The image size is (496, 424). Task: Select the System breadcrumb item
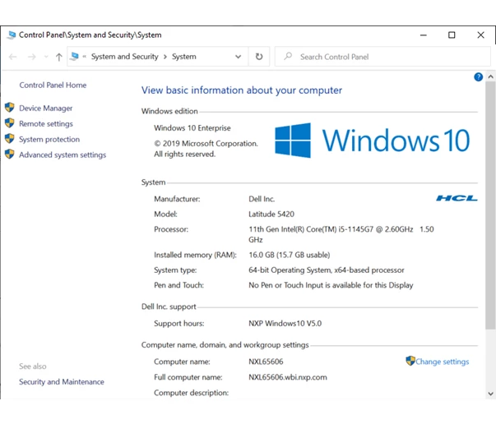pyautogui.click(x=184, y=57)
